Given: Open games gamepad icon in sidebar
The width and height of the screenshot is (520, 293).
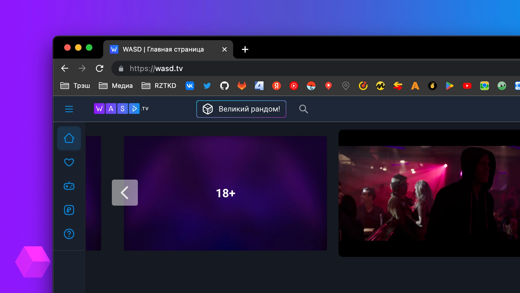Looking at the screenshot, I should (x=69, y=186).
